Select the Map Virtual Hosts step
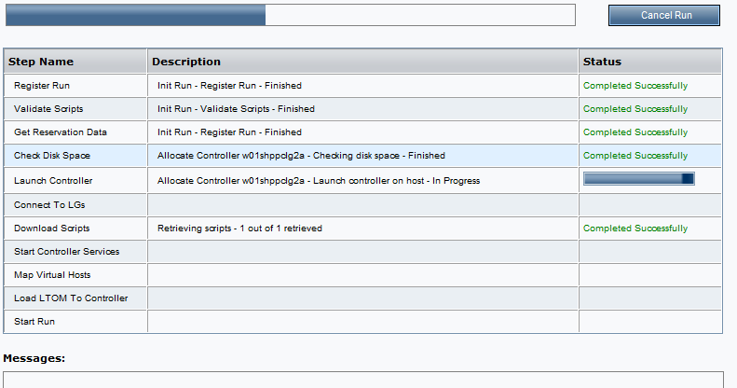This screenshot has width=737, height=388. 52,274
